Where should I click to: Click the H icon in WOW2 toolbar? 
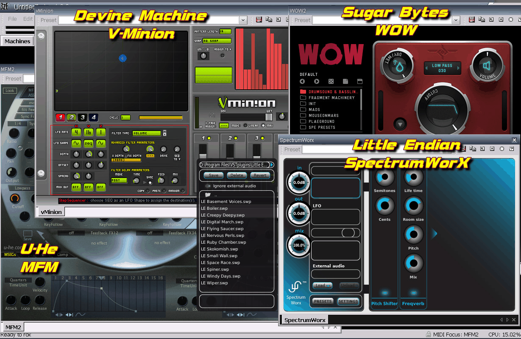[501, 20]
